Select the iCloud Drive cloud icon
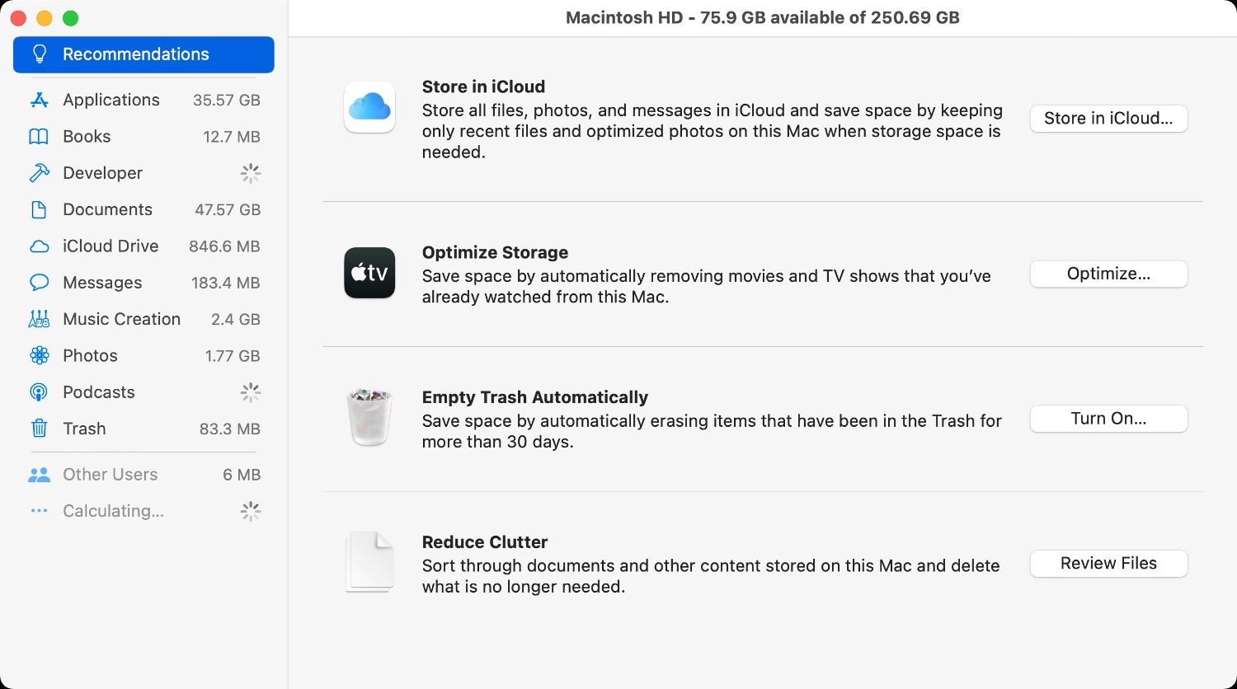Screen dimensions: 1237x689 point(38,246)
